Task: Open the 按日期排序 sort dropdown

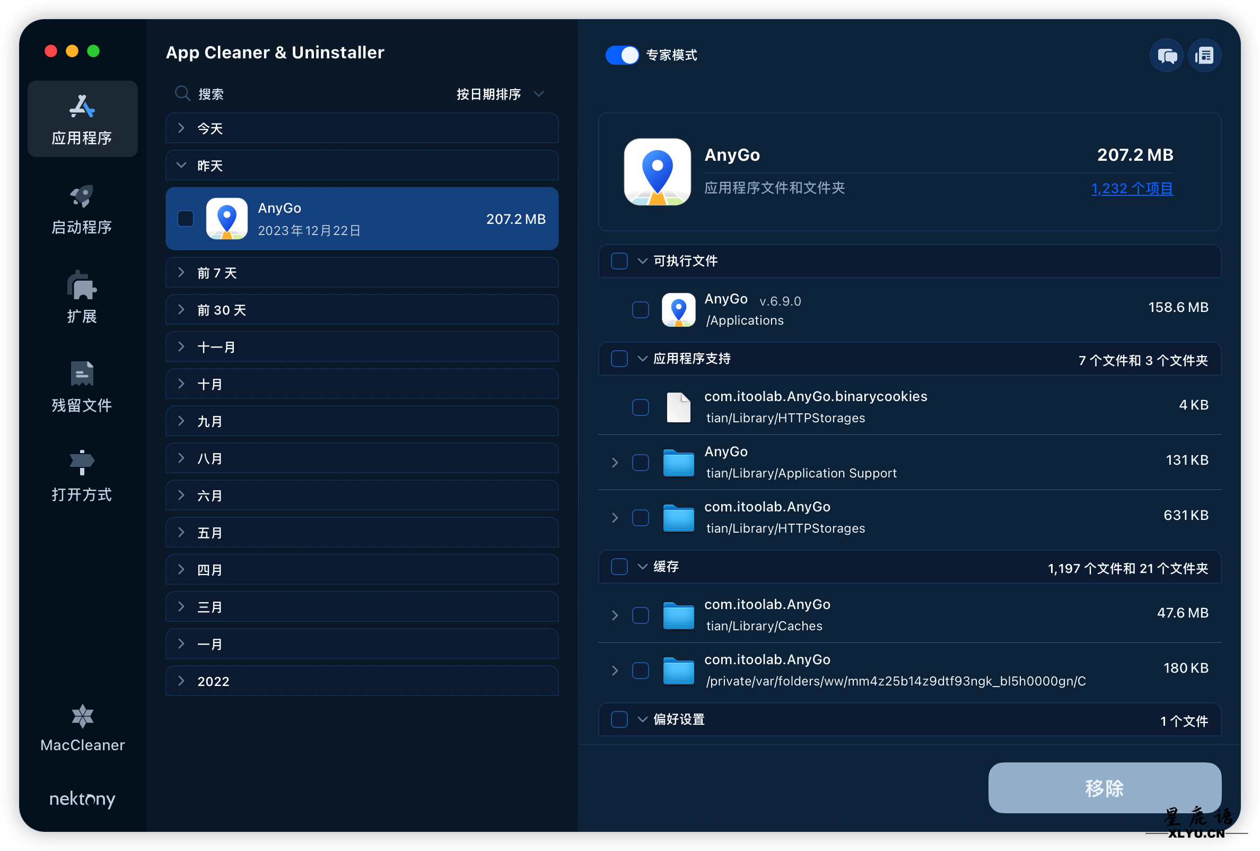Action: coord(500,94)
